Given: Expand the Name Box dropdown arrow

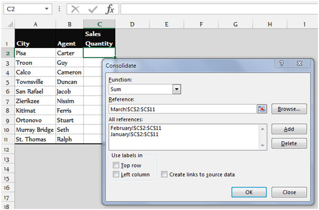Looking at the screenshot, I should tap(47, 9).
